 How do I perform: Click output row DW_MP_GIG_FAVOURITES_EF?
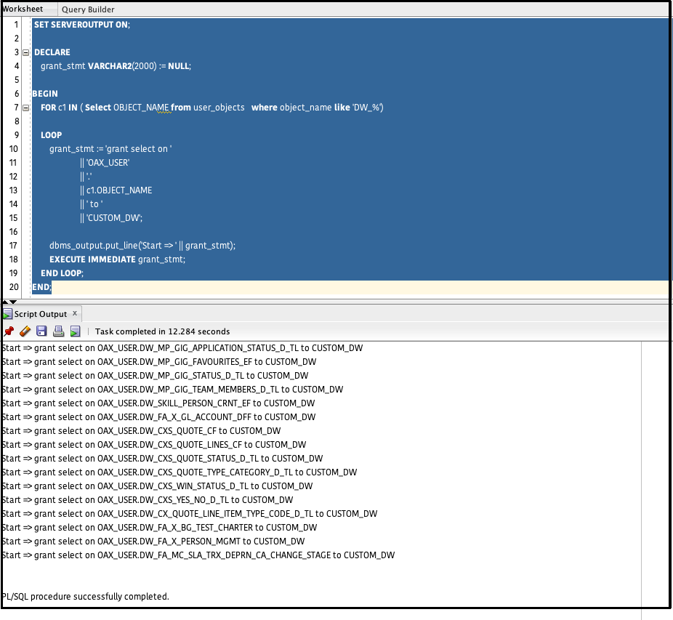(x=159, y=361)
